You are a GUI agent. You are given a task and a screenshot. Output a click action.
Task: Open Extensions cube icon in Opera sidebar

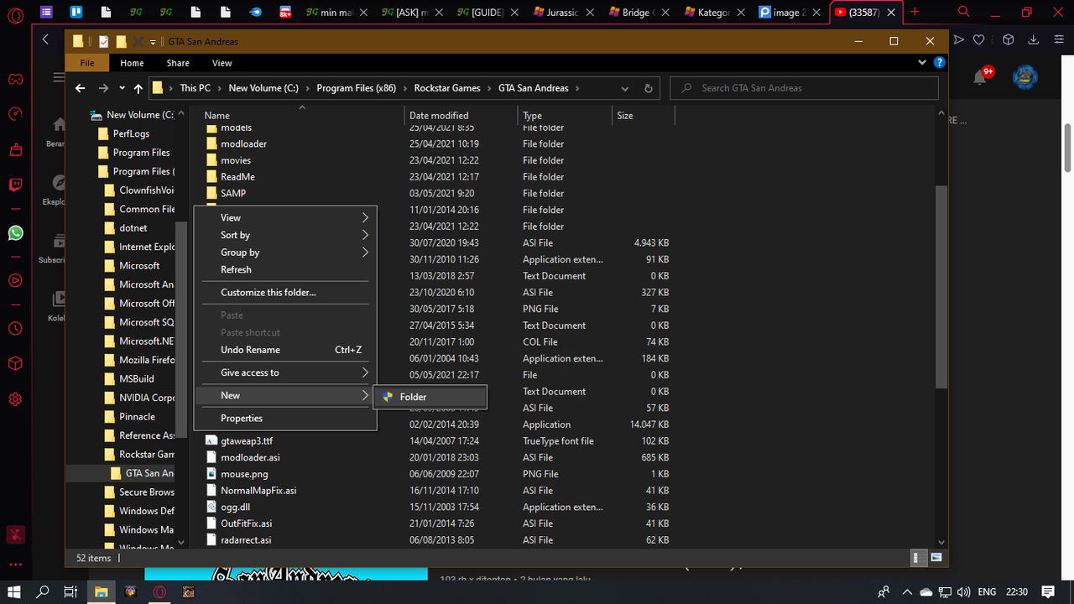point(15,364)
